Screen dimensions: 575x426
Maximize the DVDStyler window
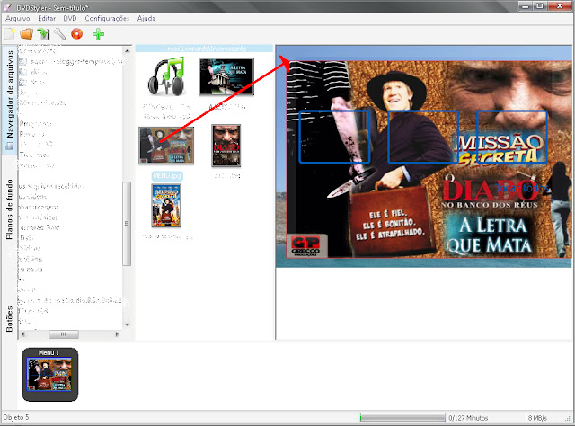coord(540,6)
